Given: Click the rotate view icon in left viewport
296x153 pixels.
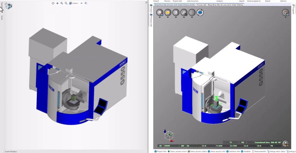Looking at the screenshot, I should [53, 3].
